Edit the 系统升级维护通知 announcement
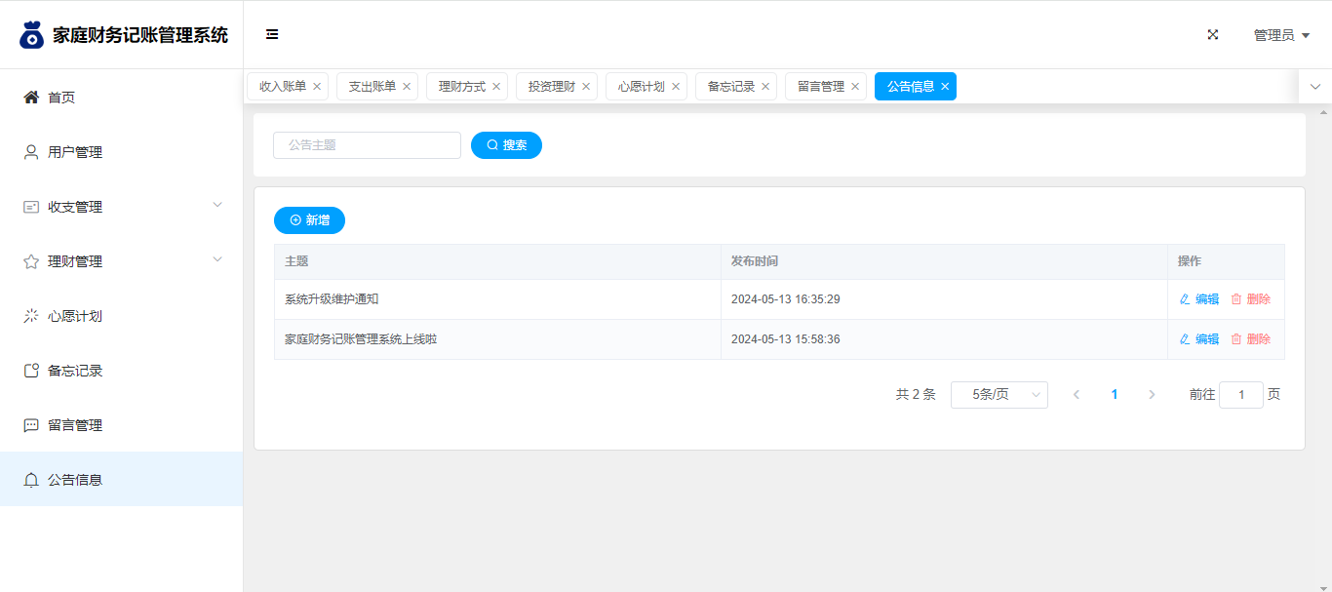The image size is (1332, 592). point(1199,299)
